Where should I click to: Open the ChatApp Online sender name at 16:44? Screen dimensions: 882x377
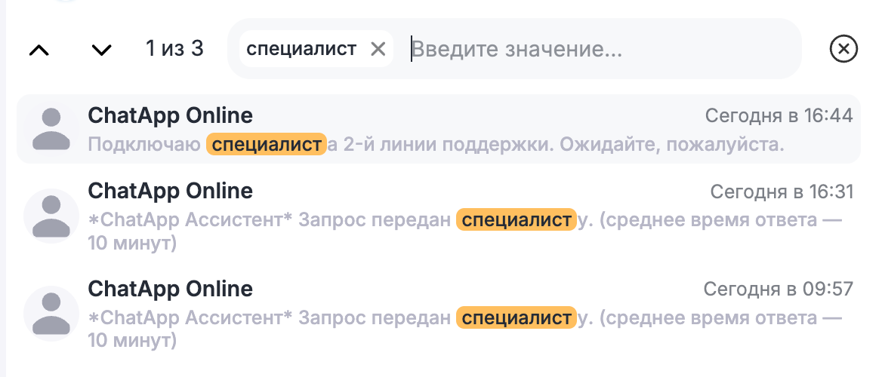170,115
